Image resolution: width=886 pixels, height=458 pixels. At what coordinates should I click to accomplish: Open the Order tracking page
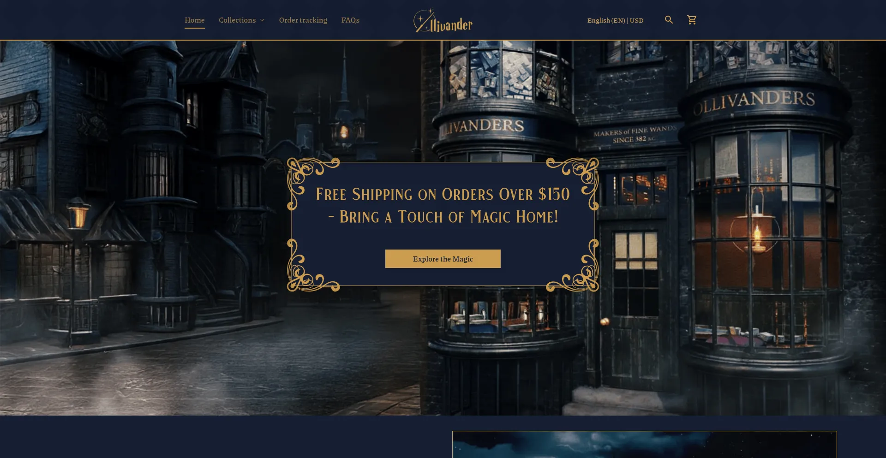point(303,20)
